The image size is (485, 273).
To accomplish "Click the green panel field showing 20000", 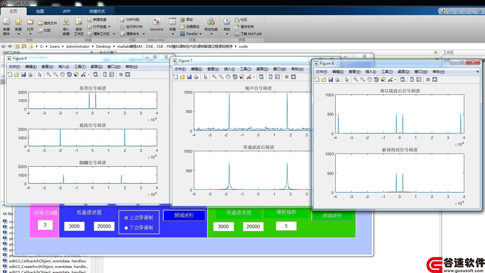I will tap(253, 226).
